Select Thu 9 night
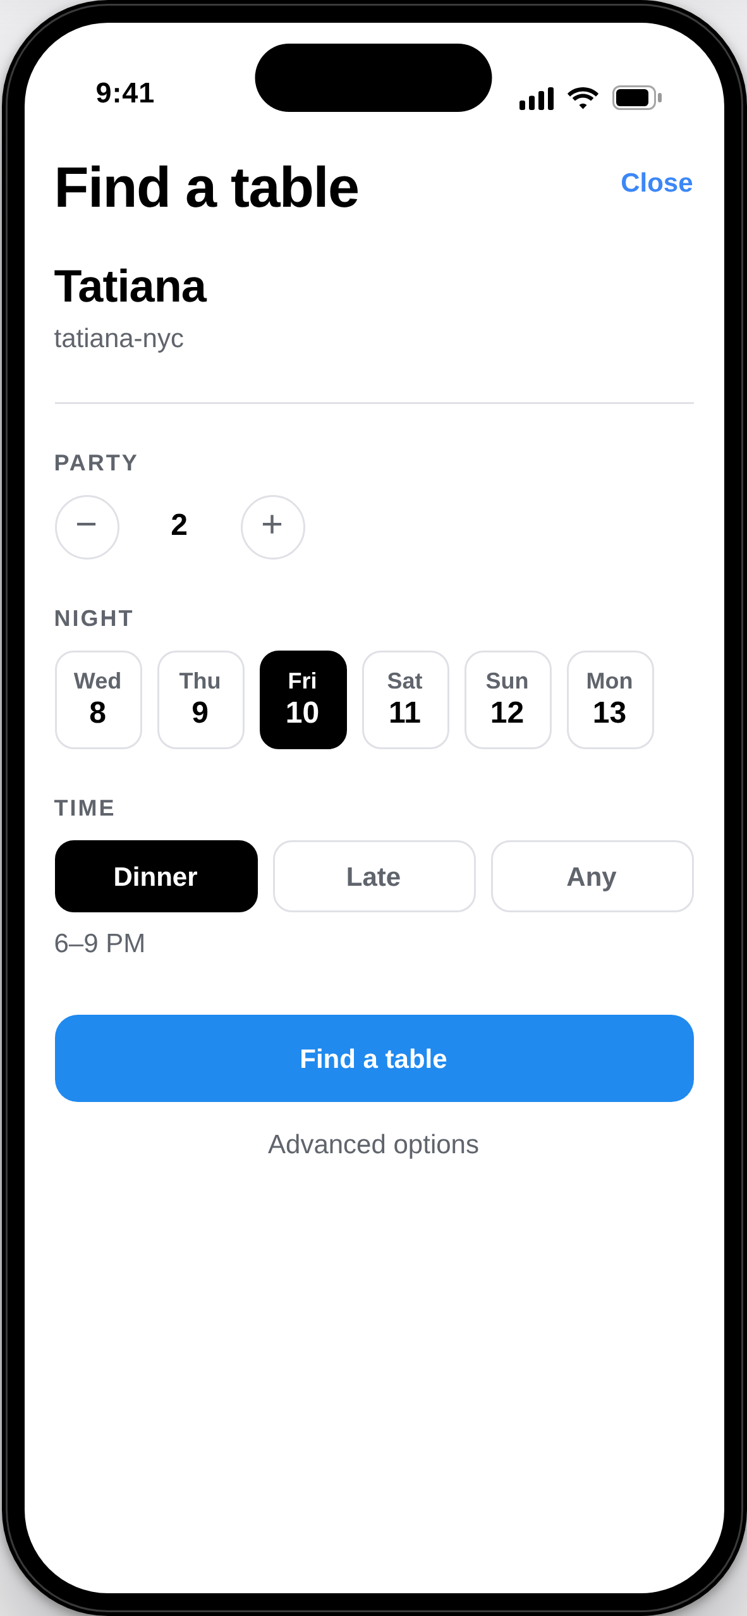Screen dimensions: 747x1616 click(200, 699)
